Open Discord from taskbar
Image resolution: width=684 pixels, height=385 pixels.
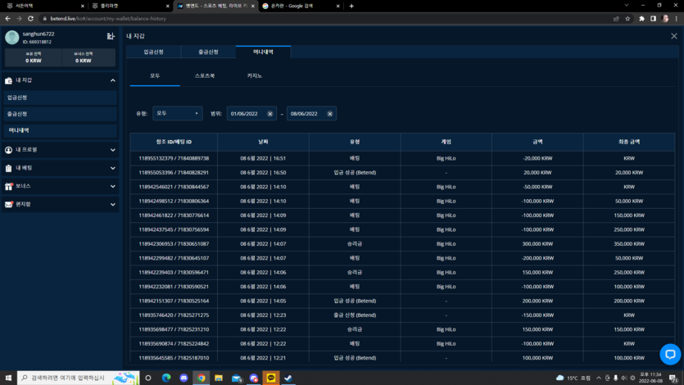coord(183,378)
